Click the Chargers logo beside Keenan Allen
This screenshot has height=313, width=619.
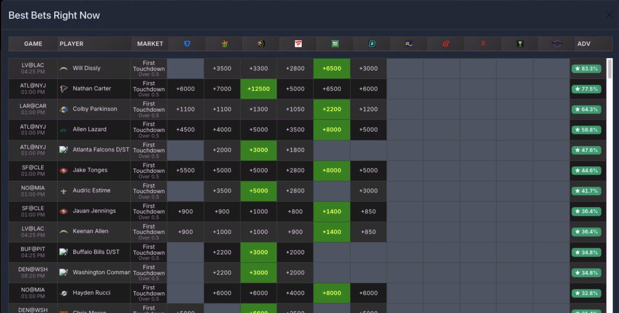click(x=64, y=232)
